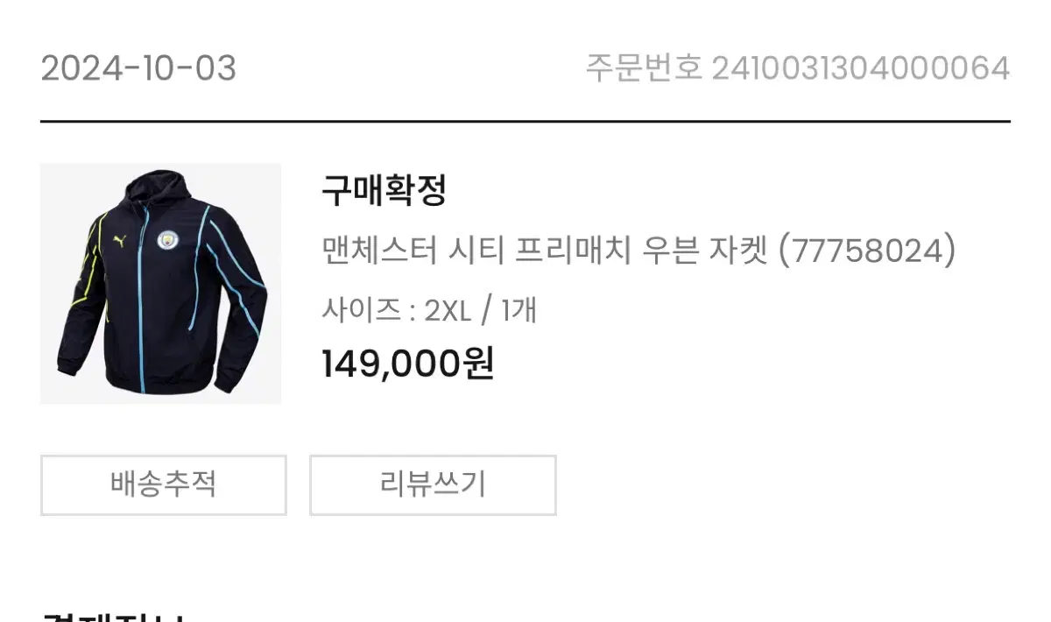Click the black divider line below the date
The width and height of the screenshot is (1051, 622).
pyautogui.click(x=525, y=121)
